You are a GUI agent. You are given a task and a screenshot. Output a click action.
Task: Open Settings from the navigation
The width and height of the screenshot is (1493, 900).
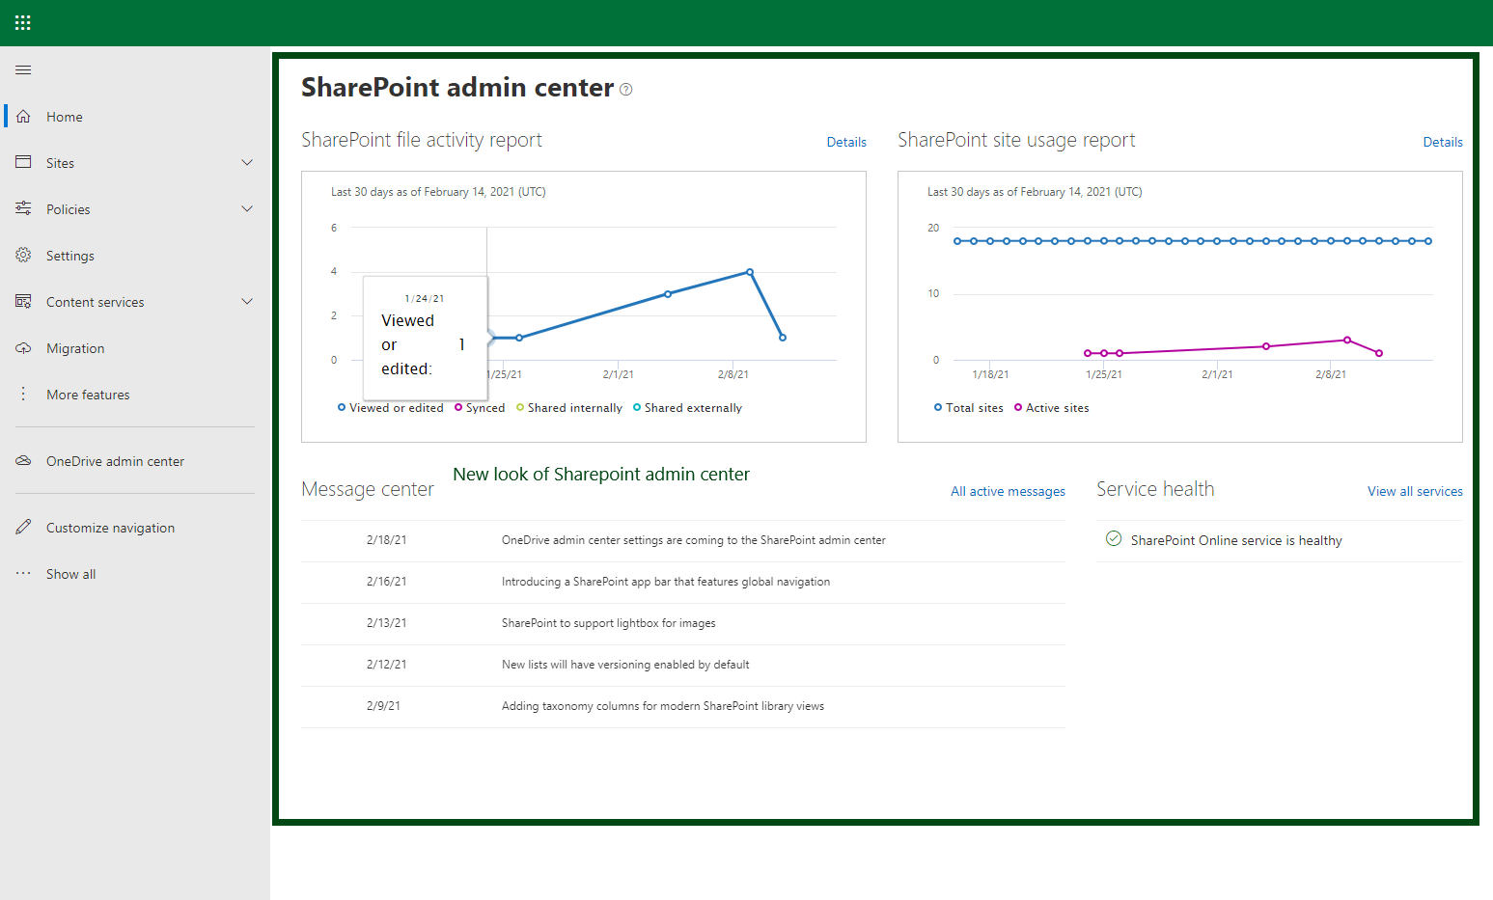(70, 256)
